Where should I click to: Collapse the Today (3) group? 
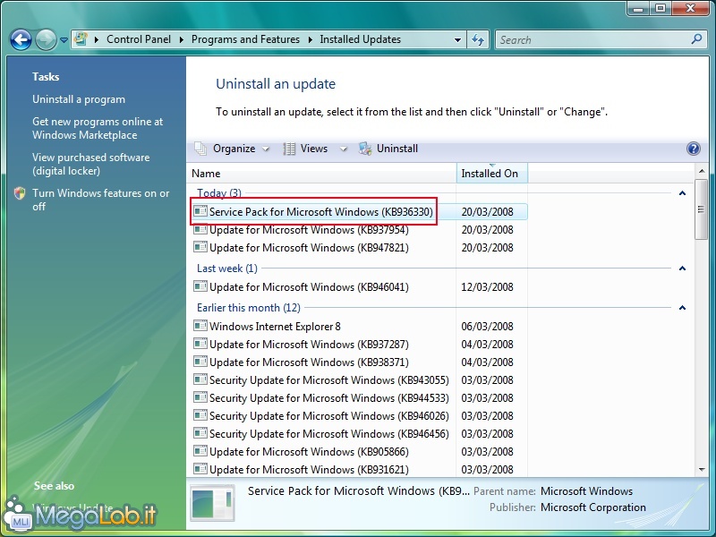(x=682, y=193)
